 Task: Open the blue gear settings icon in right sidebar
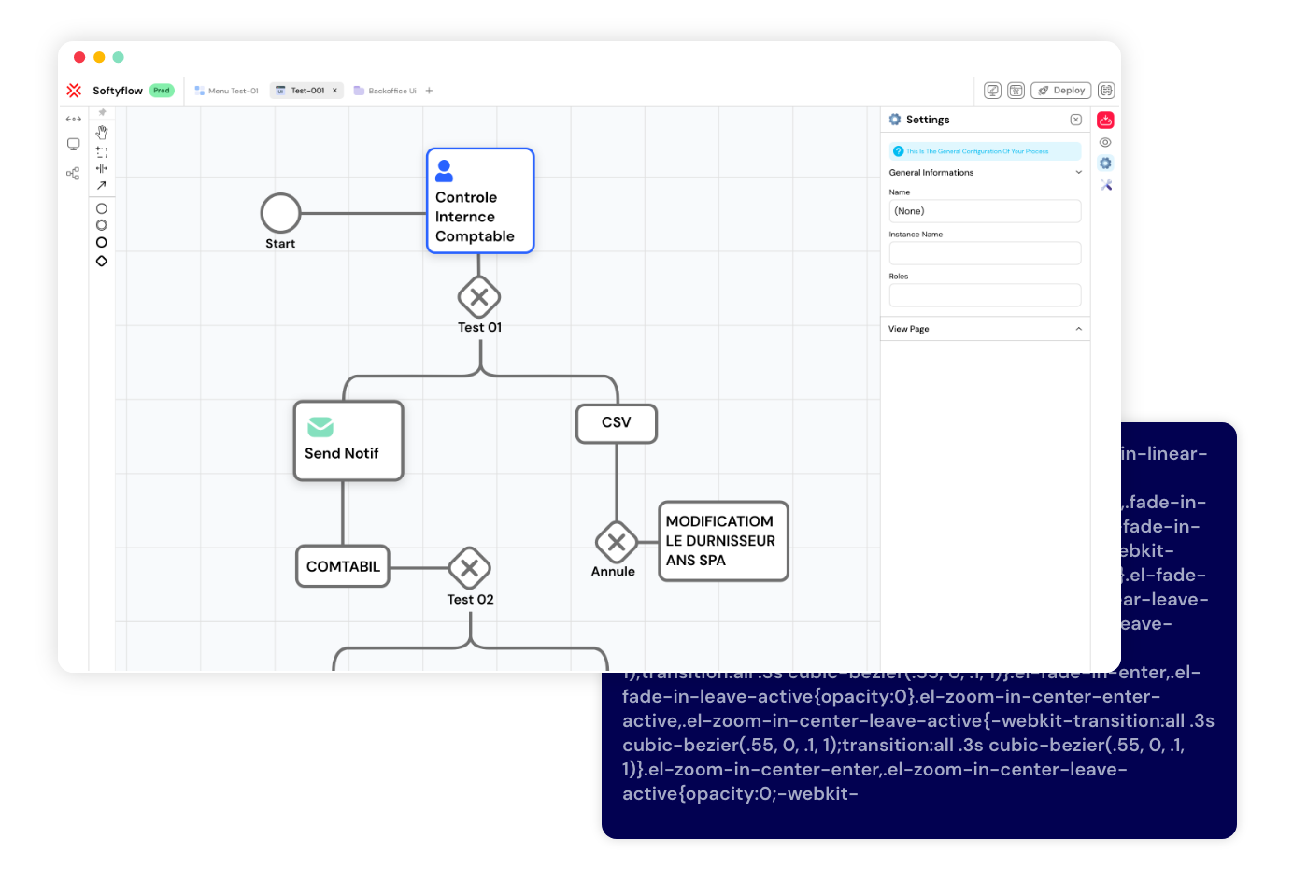[x=1105, y=163]
